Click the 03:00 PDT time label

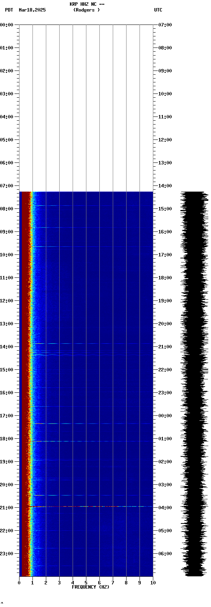point(7,94)
